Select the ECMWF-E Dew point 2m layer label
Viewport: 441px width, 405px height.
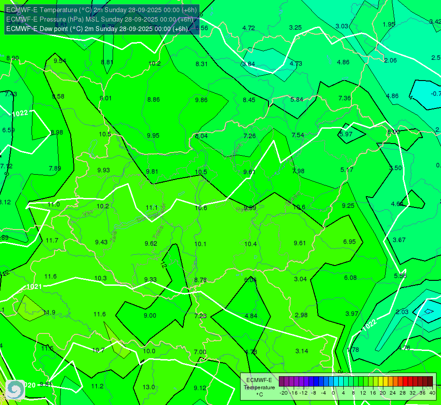[x=97, y=29]
